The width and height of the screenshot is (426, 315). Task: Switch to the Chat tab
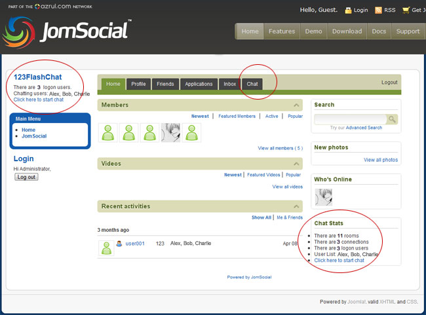252,84
